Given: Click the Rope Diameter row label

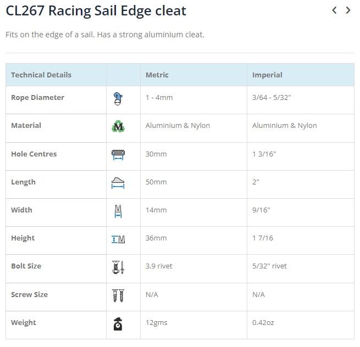Looking at the screenshot, I should [x=37, y=97].
